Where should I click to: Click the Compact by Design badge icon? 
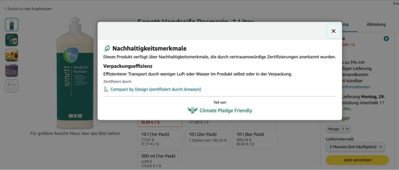coord(106,89)
